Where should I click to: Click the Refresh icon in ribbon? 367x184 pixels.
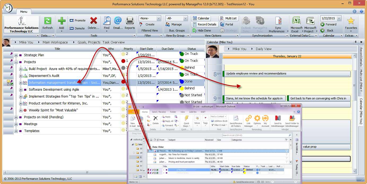(47, 21)
